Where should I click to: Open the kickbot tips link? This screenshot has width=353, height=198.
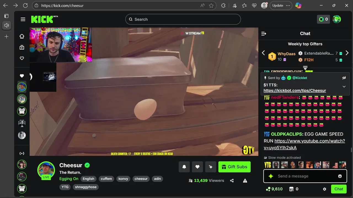295,90
